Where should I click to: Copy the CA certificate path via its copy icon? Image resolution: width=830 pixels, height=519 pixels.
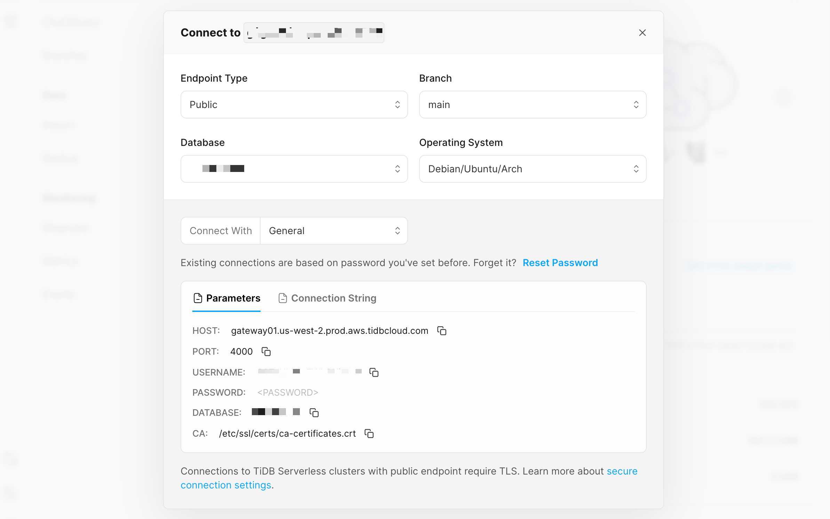[369, 433]
